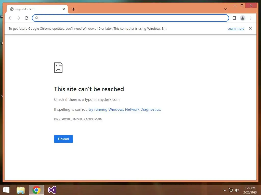This screenshot has width=261, height=195.
Task: Go back using the browser back arrow
Action: (10, 18)
